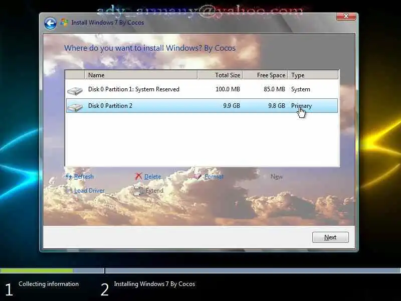Click the Extend drive icon
Viewport: 401px width, 301px height.
137,191
